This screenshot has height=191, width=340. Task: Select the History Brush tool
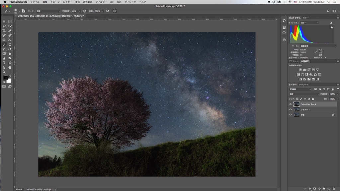point(4,49)
